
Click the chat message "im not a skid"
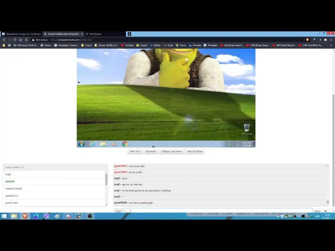(135, 172)
